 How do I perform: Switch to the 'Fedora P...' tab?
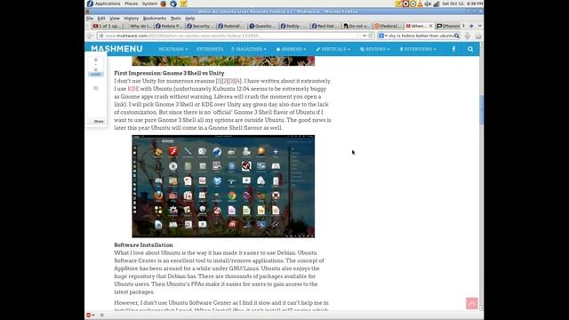point(169,26)
